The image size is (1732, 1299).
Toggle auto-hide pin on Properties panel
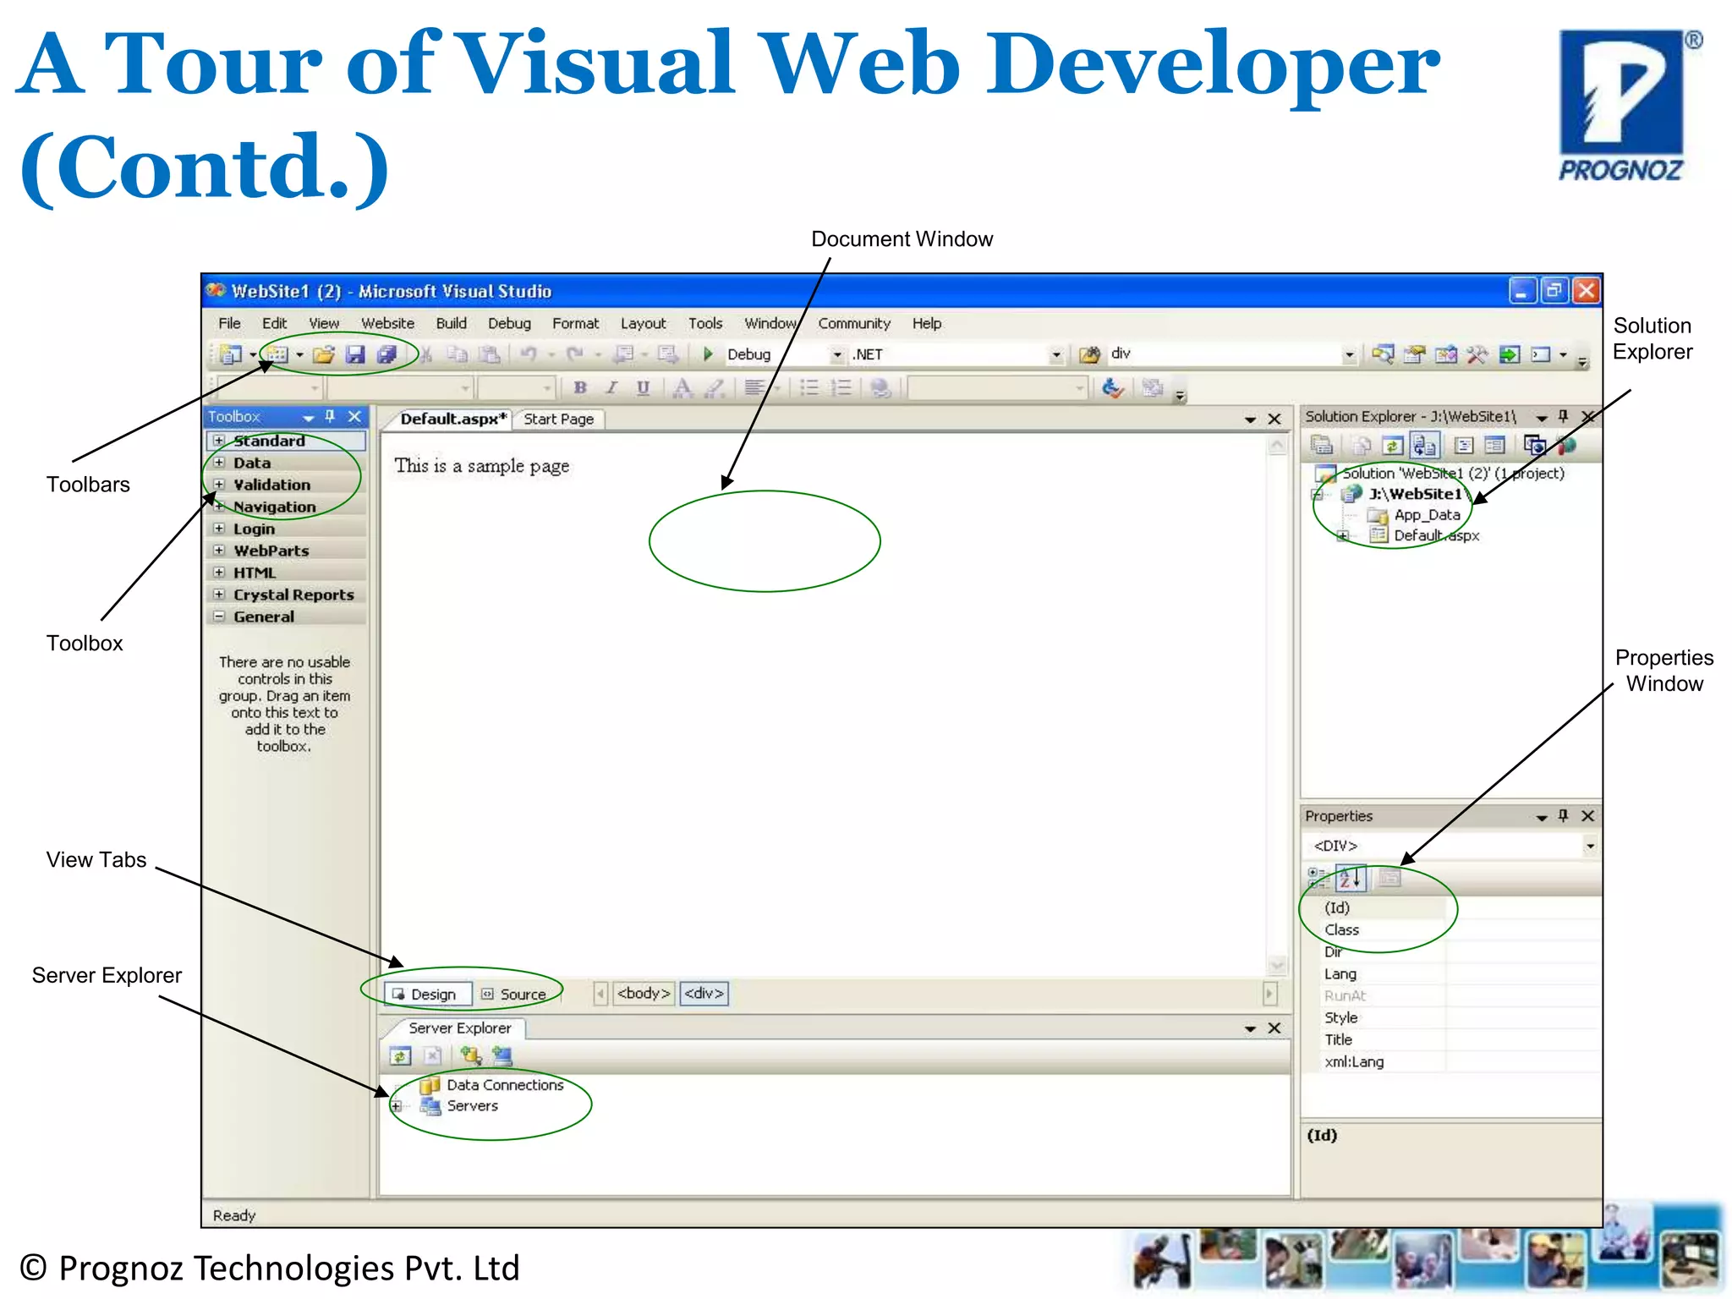[1564, 815]
